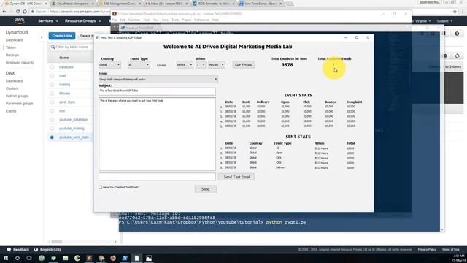Click the Get Emails button

pos(243,65)
